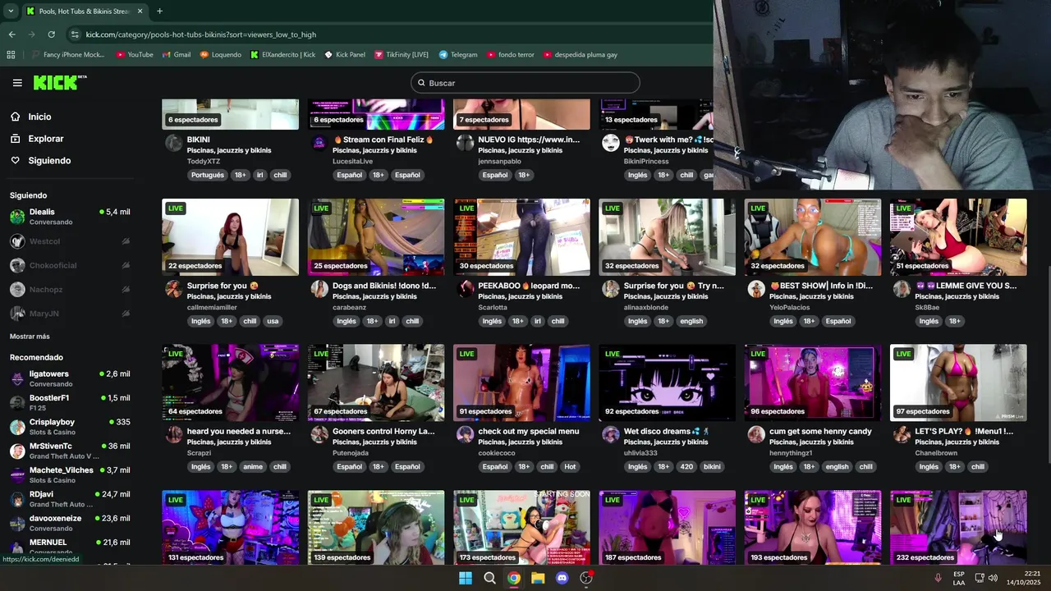Open Explorar in sidebar

pos(45,139)
